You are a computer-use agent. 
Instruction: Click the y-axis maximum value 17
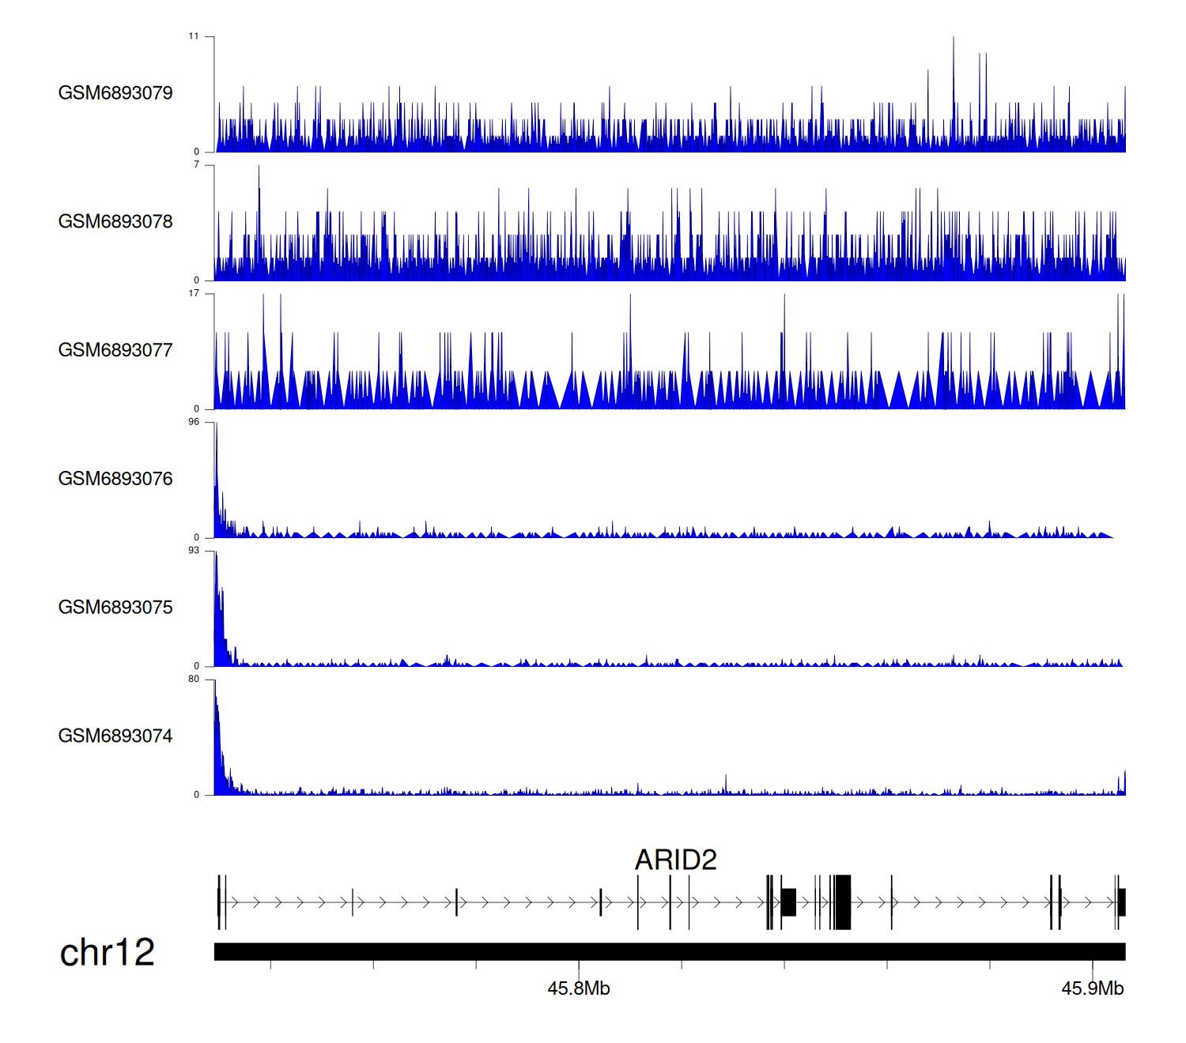pyautogui.click(x=194, y=293)
